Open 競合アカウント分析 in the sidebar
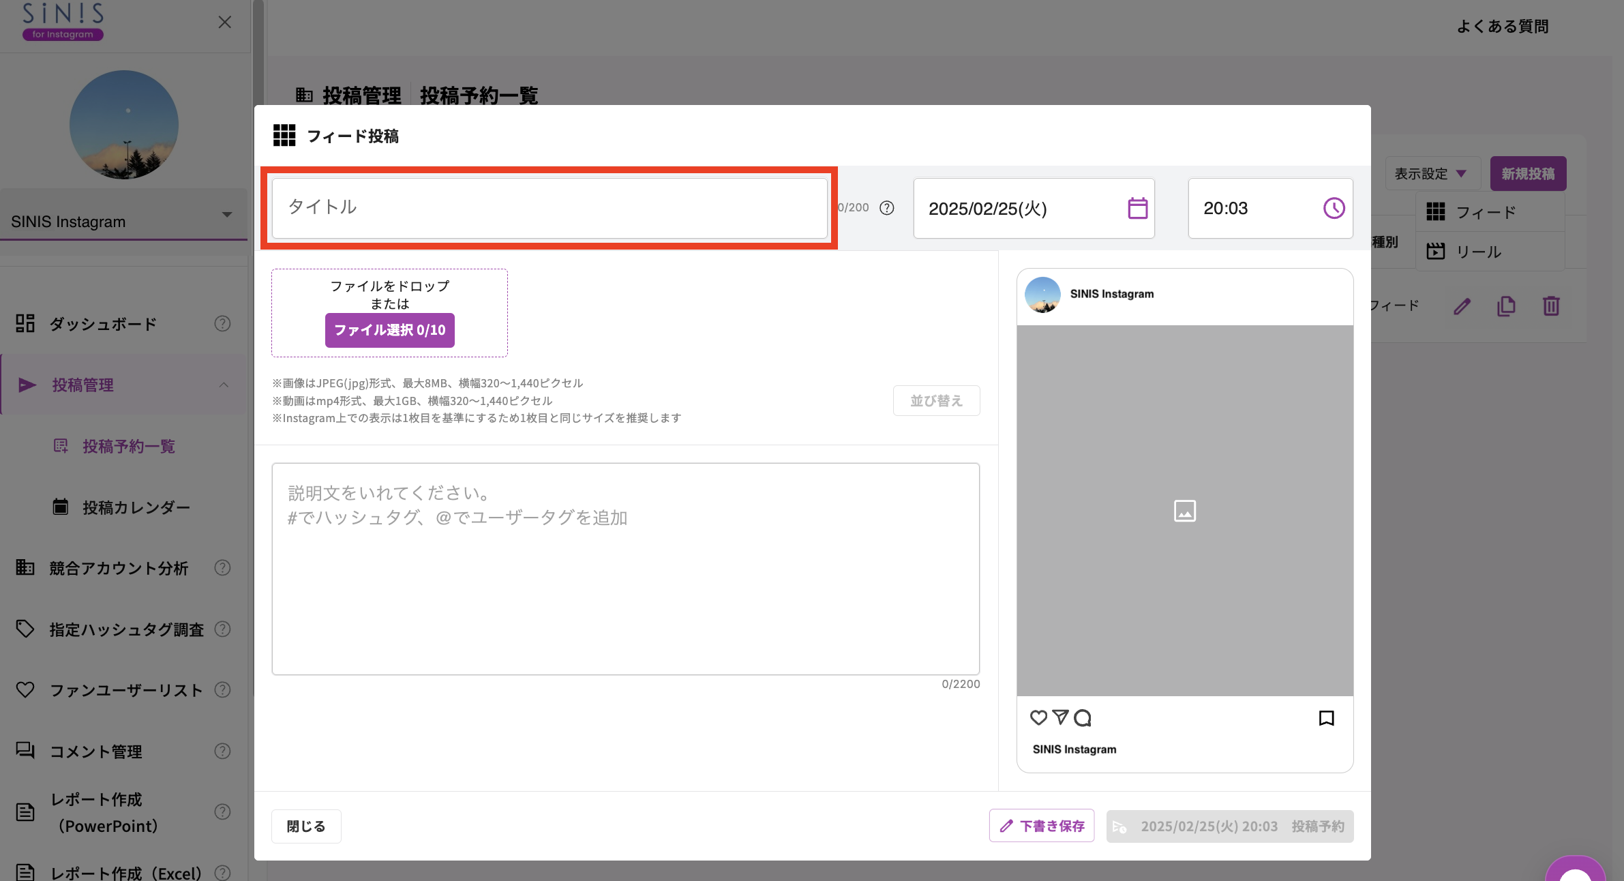1624x881 pixels. [x=117, y=568]
